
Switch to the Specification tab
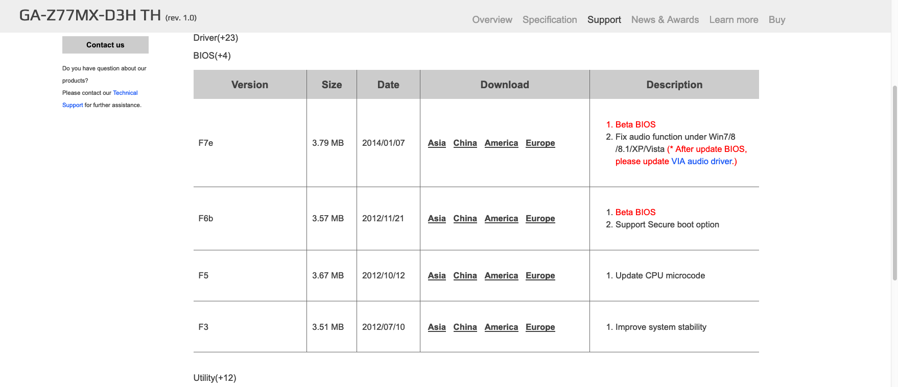pos(550,20)
